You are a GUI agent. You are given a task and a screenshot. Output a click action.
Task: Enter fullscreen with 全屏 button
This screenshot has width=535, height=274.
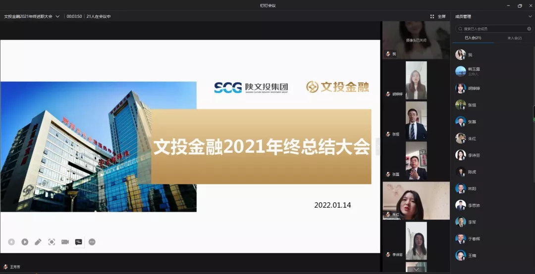438,16
